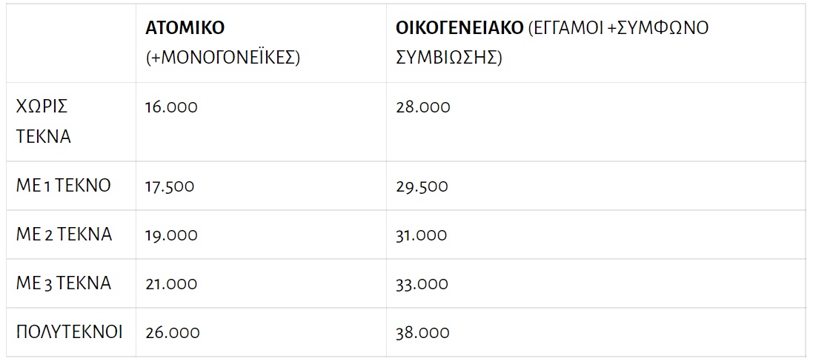Select the 31.000 value cell

422,235
